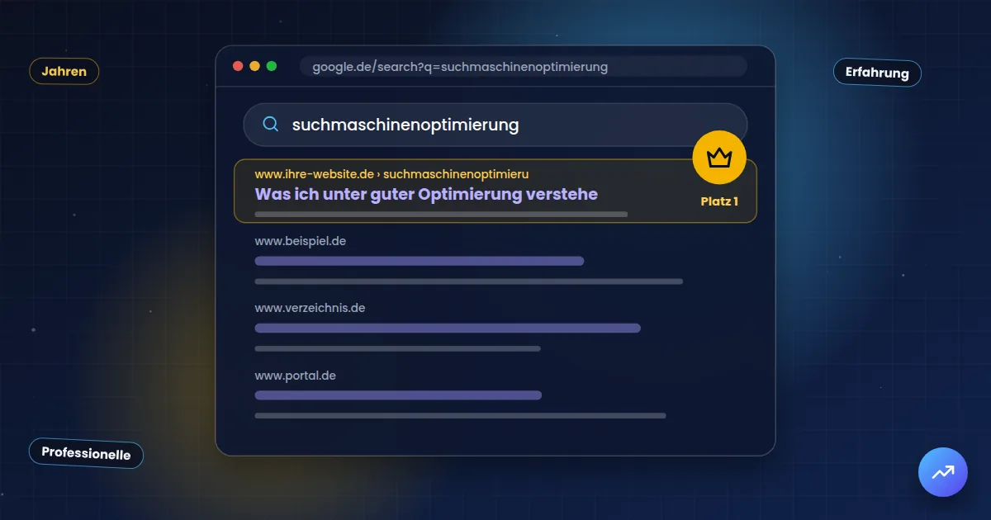Click the address bar with google.de URL
The height and width of the screenshot is (520, 991).
coord(524,67)
